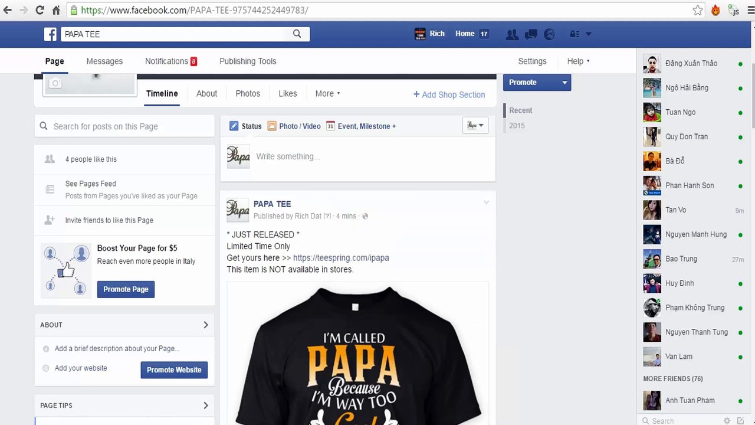Click the See Pages Feed icon

(50, 189)
